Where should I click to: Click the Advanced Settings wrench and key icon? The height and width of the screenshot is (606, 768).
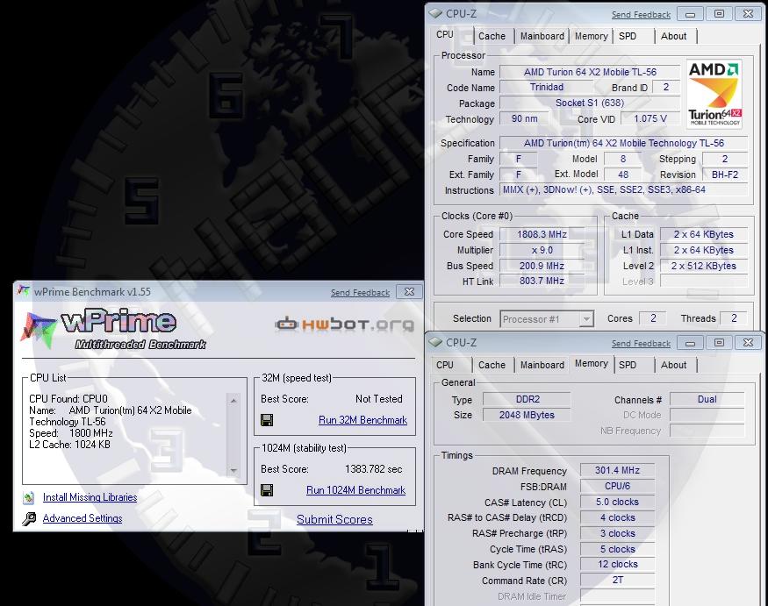point(29,519)
